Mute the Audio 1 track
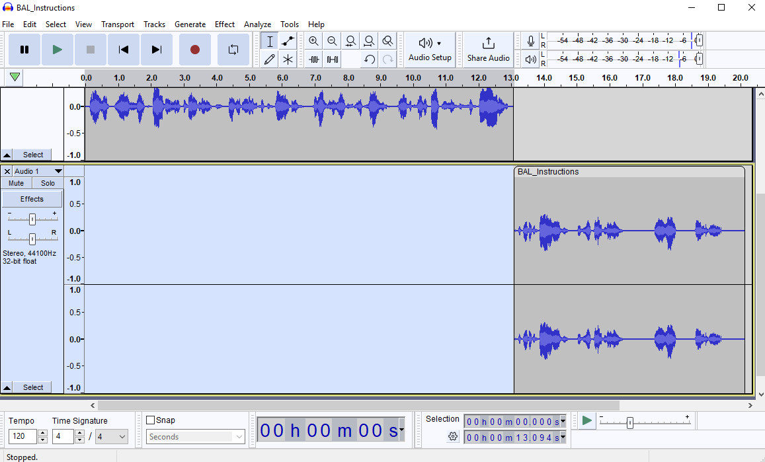 coord(15,182)
